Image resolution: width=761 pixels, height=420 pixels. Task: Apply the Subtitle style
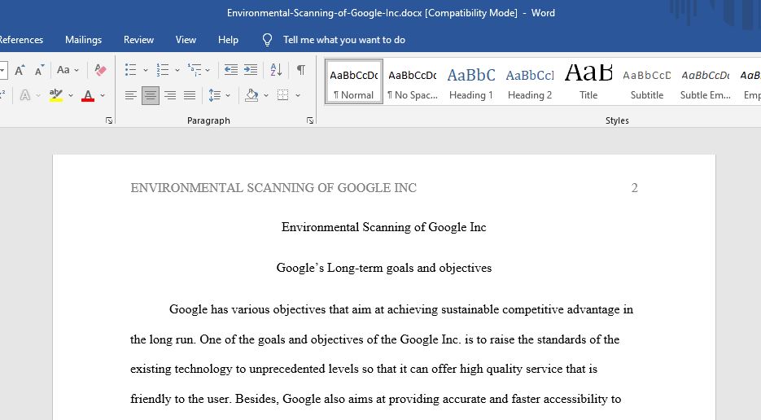tap(646, 81)
